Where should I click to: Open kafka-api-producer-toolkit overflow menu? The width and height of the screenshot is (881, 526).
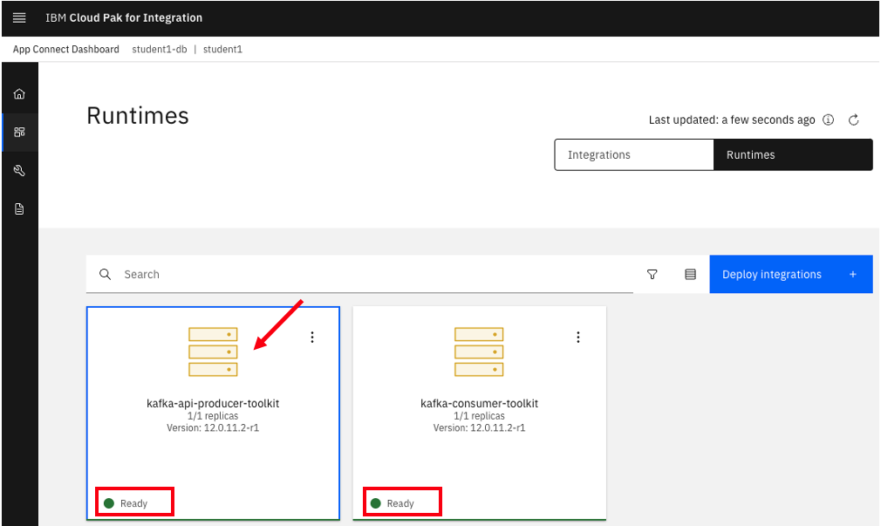pyautogui.click(x=312, y=338)
